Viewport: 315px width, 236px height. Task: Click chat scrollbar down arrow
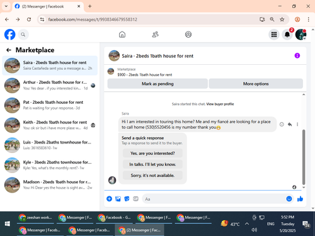(x=304, y=188)
